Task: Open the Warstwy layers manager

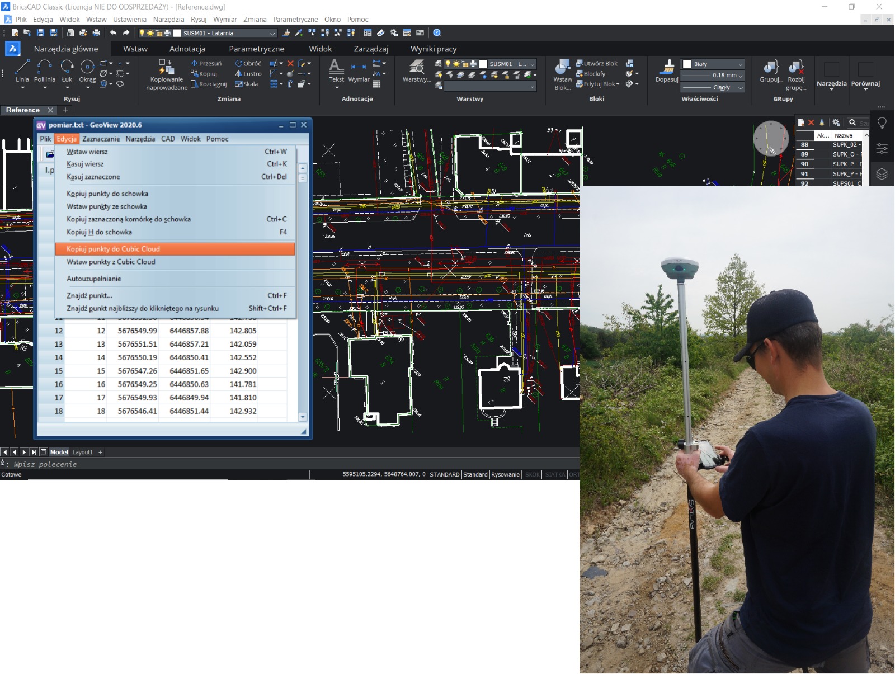Action: point(417,71)
